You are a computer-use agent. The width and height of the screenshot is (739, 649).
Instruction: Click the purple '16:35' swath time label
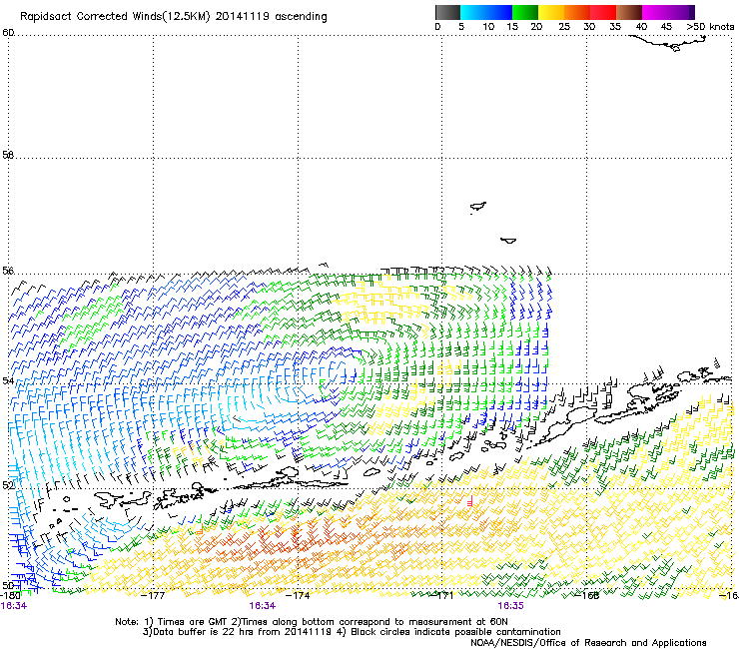tap(511, 606)
